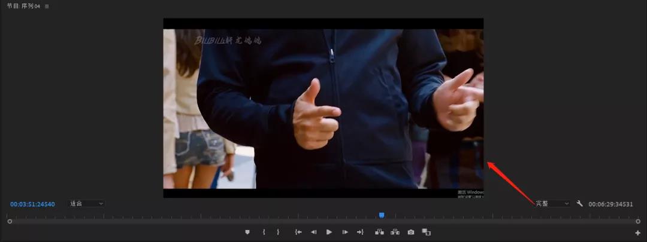Step forward one frame
Image resolution: width=647 pixels, height=242 pixels.
[x=345, y=232]
